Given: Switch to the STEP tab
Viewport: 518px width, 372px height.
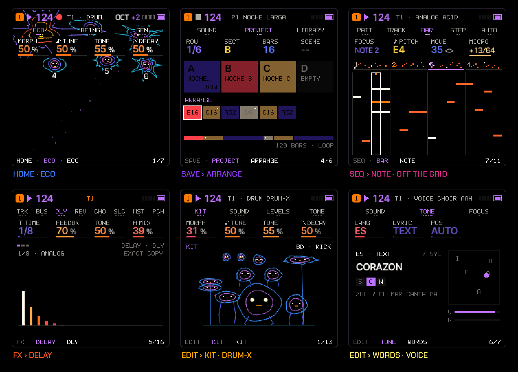Looking at the screenshot, I should click(x=458, y=30).
